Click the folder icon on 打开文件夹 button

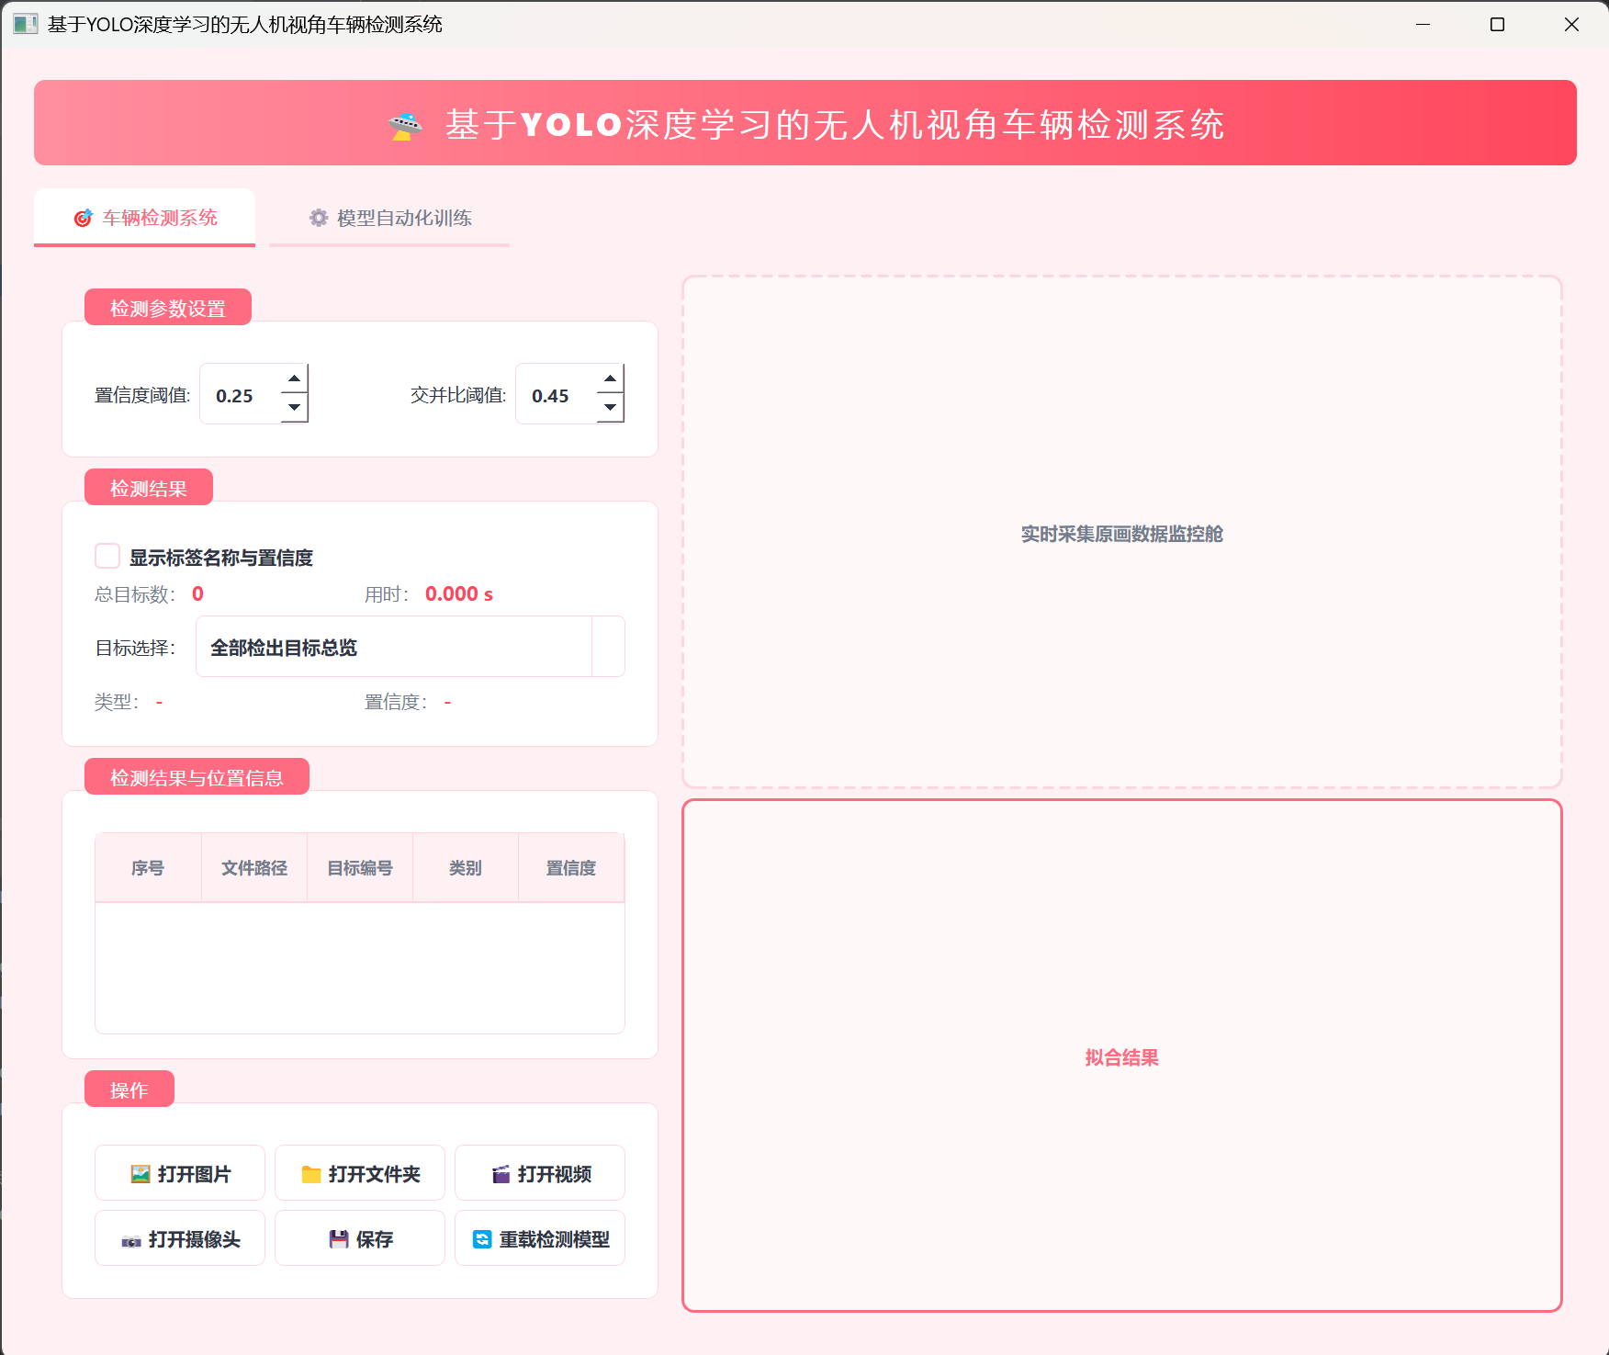point(310,1173)
